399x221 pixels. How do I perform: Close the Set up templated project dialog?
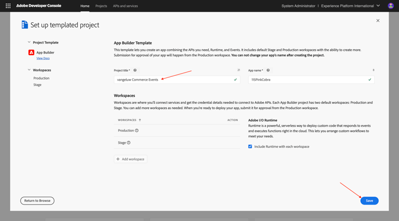click(x=378, y=21)
